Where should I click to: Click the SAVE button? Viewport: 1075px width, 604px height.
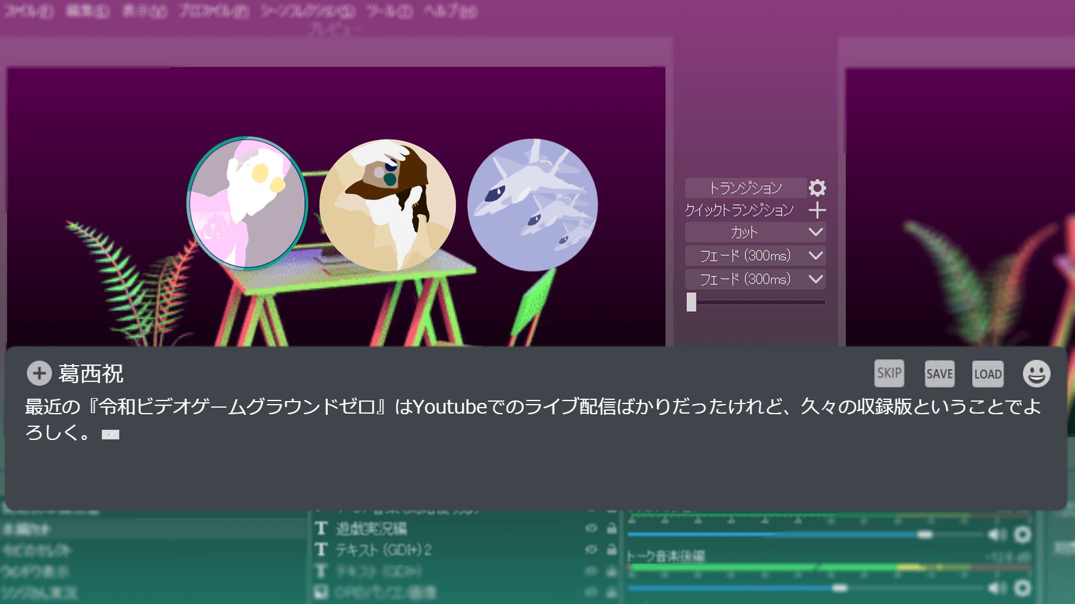(940, 374)
